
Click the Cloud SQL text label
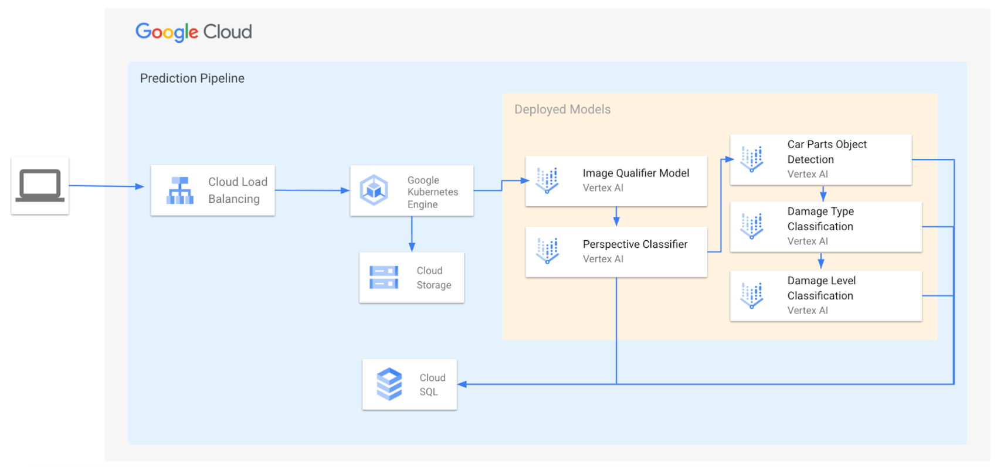tap(432, 385)
